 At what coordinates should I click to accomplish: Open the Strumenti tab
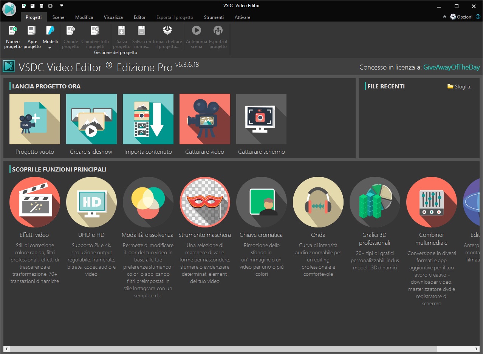tap(214, 17)
